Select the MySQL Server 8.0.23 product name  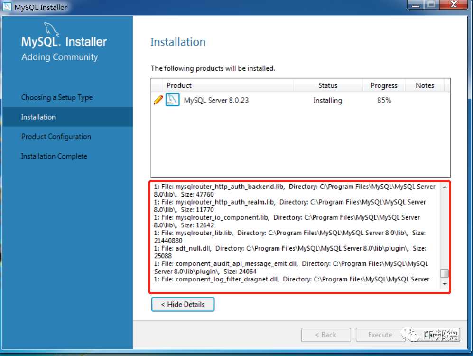[x=216, y=100]
